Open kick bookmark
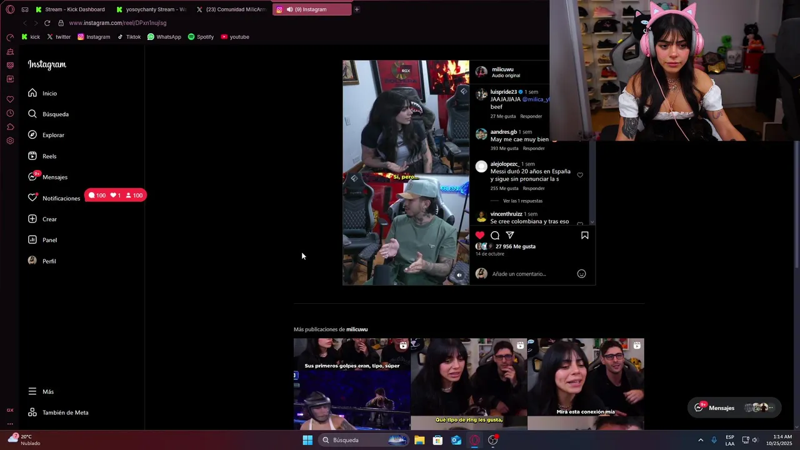The width and height of the screenshot is (800, 450). (31, 37)
